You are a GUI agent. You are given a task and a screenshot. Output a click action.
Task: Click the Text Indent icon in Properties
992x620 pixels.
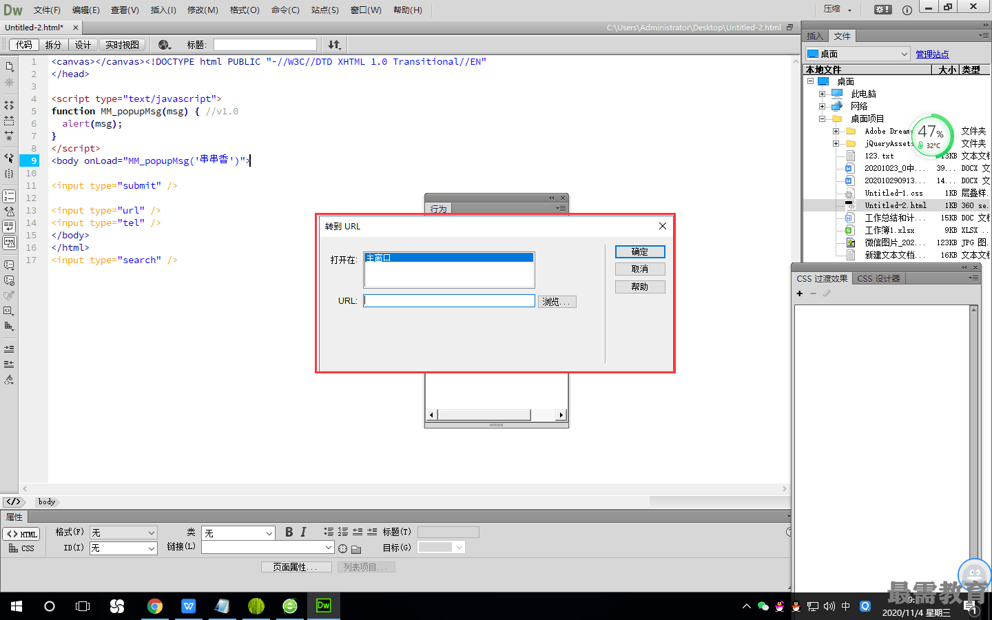pos(372,532)
